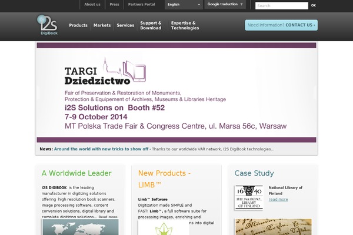Screen dimensions: 353x235
Task: Open the Press page
Action: [114, 4]
